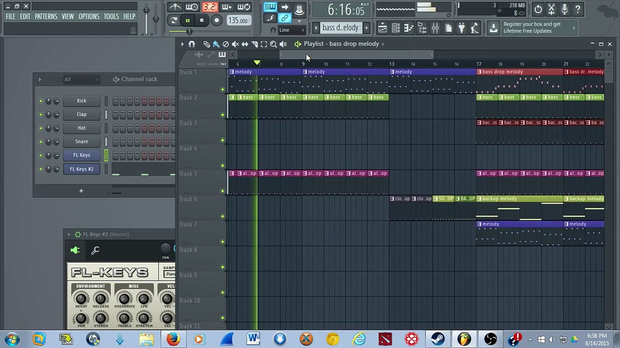Open the Kick channel button

point(81,101)
